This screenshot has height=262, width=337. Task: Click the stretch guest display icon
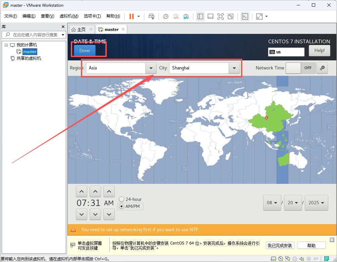pos(259,16)
